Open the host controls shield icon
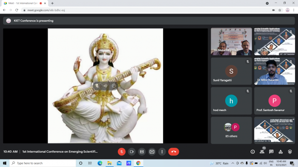The image size is (298, 167). pos(290,152)
